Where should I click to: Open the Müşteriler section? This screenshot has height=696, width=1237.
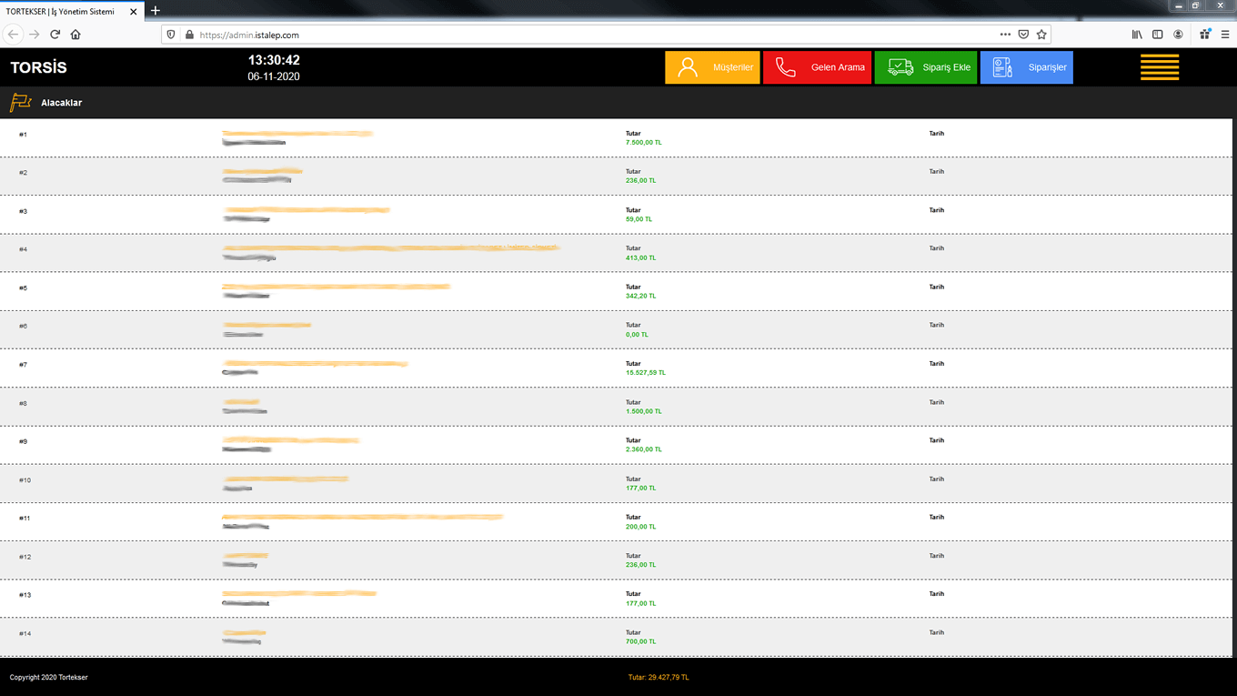pyautogui.click(x=712, y=67)
